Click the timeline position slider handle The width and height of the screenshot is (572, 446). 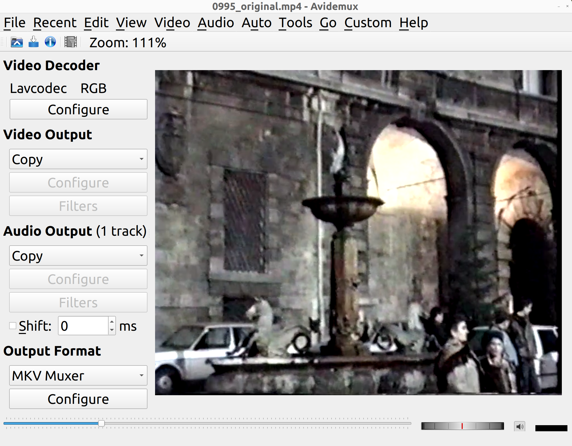101,423
